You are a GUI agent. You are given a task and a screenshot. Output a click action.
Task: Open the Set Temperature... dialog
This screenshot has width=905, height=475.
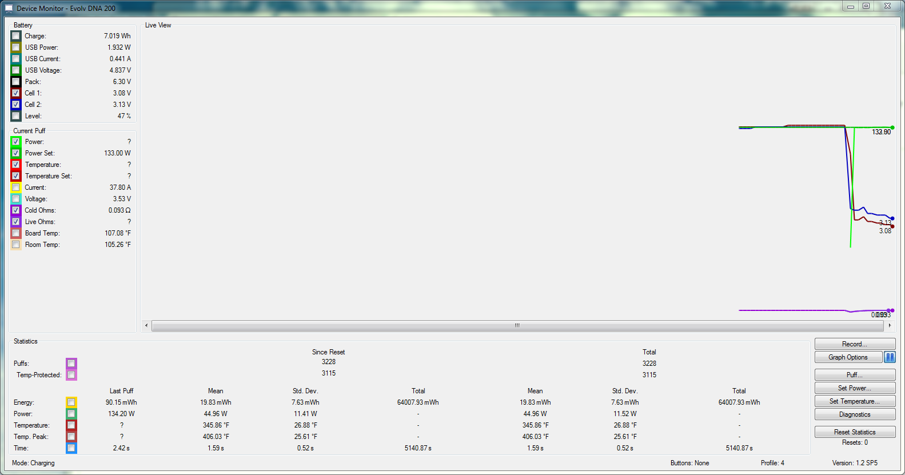(x=855, y=401)
